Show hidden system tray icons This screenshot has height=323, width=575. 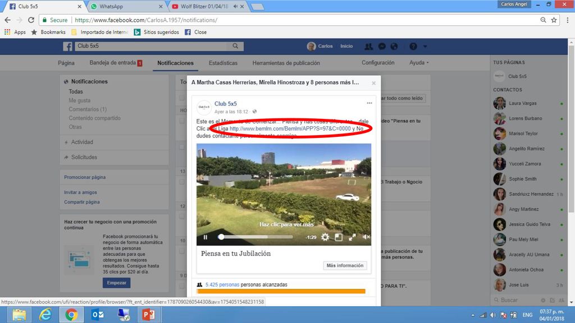(473, 315)
